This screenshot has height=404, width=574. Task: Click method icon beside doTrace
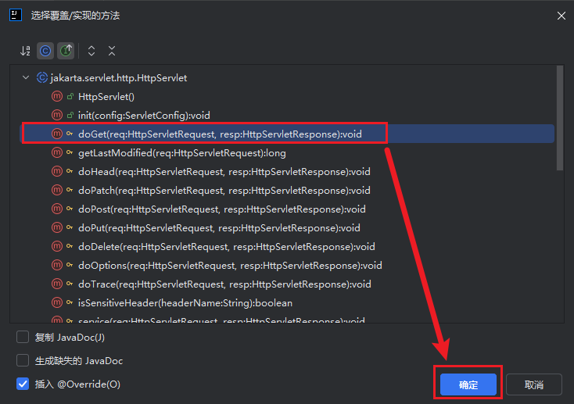[57, 284]
